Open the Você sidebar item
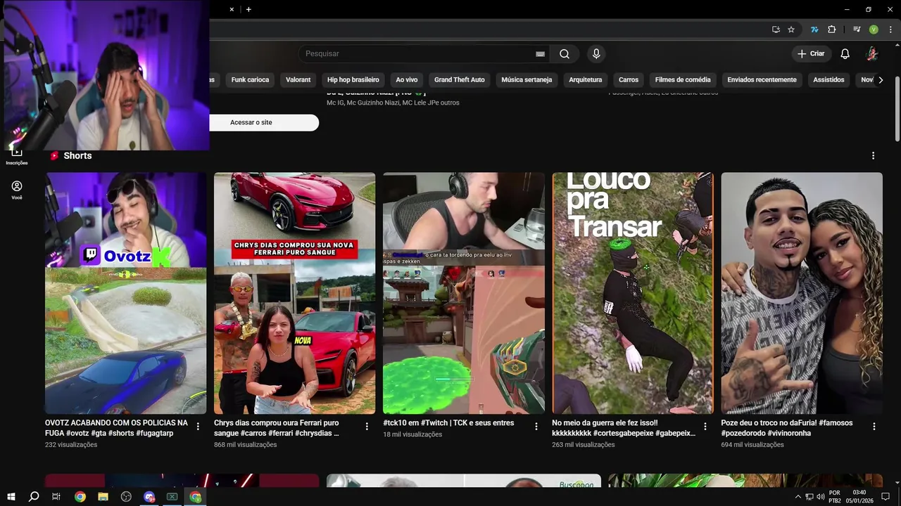This screenshot has width=901, height=506. point(17,190)
